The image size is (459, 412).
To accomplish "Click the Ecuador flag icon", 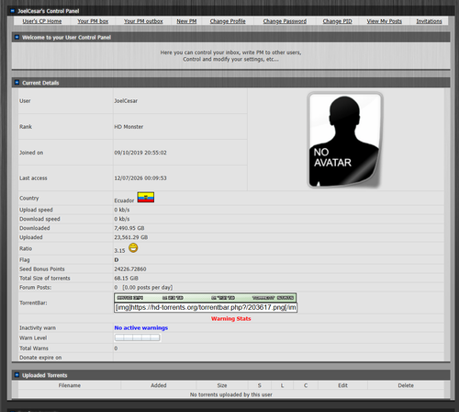I will (146, 198).
